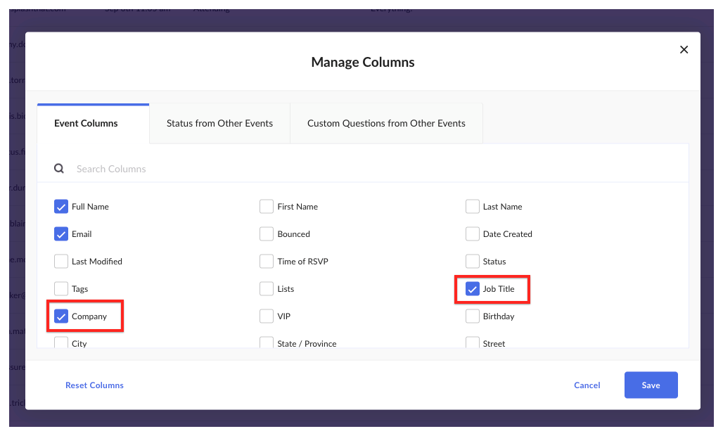Tick the Last Name checkbox

(472, 207)
